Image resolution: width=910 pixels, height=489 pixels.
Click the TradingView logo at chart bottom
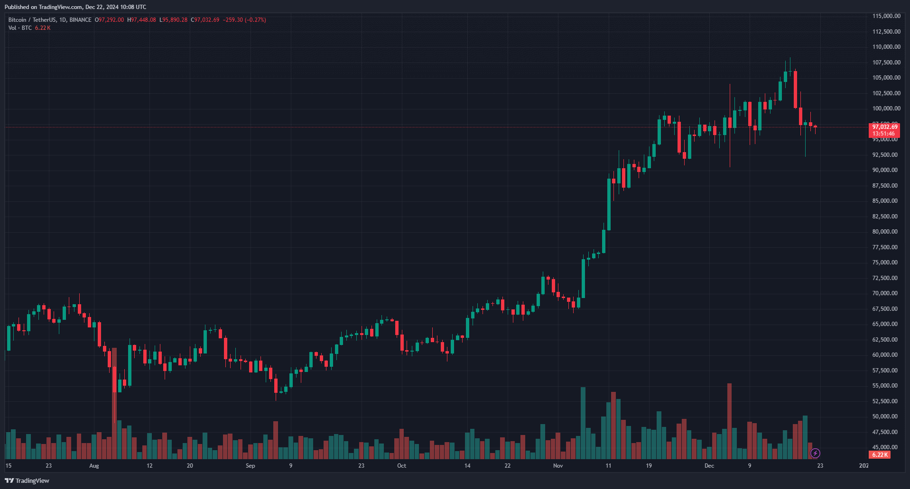[27, 480]
